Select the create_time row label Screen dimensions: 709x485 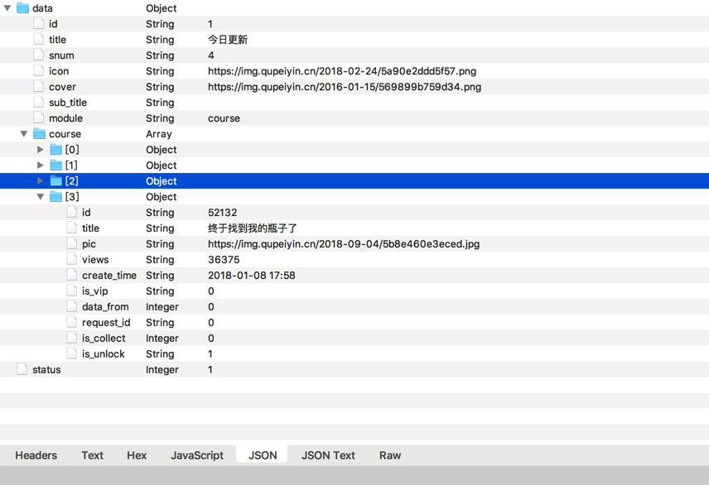109,276
